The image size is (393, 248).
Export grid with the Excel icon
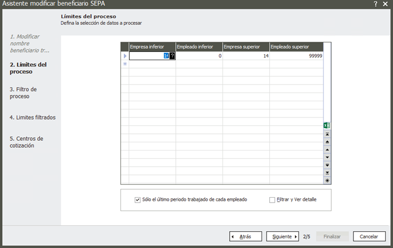pos(327,125)
